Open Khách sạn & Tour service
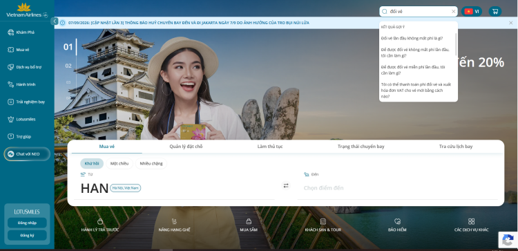The height and width of the screenshot is (251, 518). tap(323, 225)
